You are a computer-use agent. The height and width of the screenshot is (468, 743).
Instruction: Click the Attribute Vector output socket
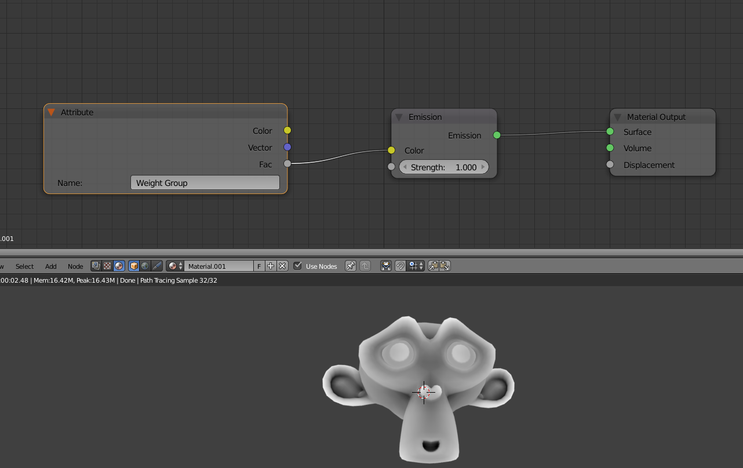(x=287, y=147)
